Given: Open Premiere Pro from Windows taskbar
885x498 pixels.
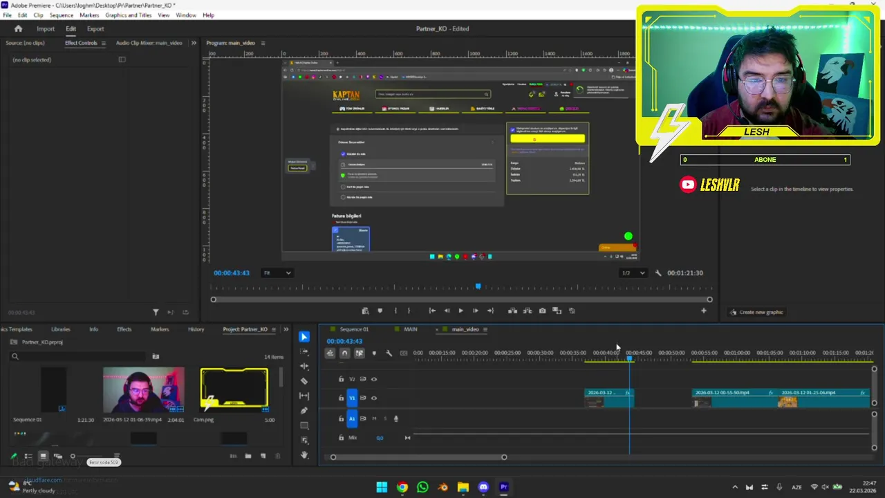Looking at the screenshot, I should (x=503, y=487).
